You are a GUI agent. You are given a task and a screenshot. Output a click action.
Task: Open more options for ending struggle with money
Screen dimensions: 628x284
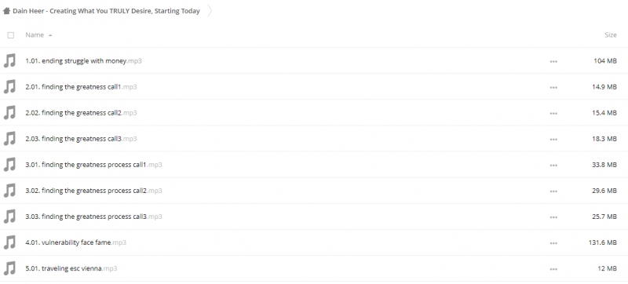click(553, 62)
